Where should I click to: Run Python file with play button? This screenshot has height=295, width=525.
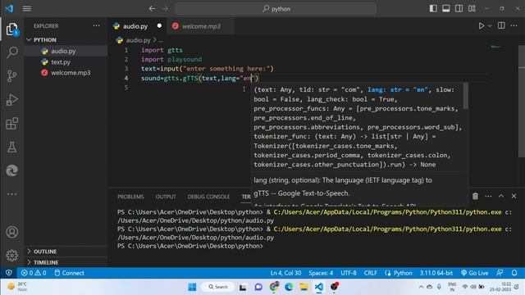482,25
